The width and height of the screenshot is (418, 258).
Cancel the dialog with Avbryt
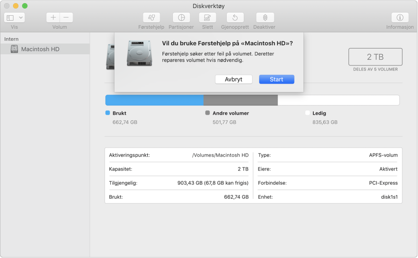coord(233,79)
